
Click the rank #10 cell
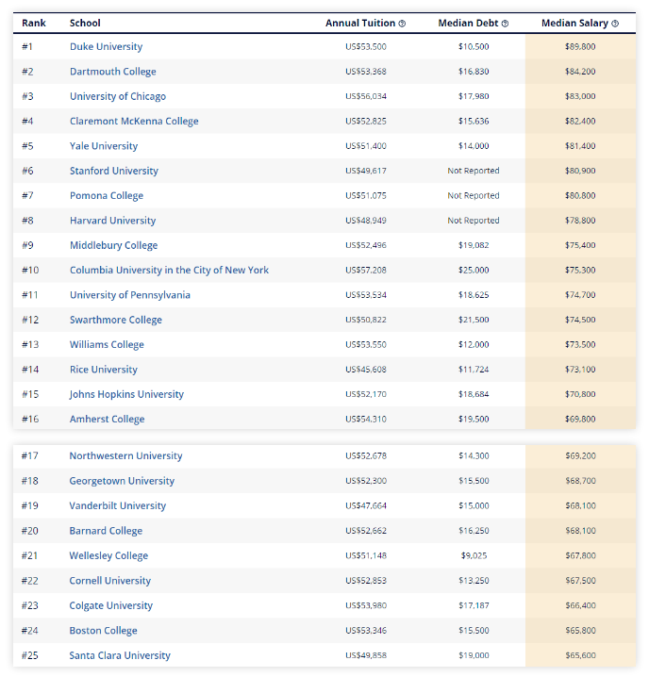(30, 271)
